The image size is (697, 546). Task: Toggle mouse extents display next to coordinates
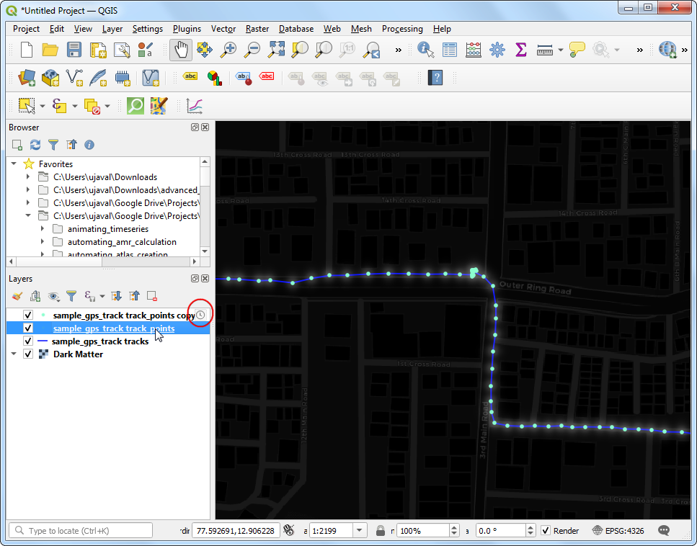point(289,530)
